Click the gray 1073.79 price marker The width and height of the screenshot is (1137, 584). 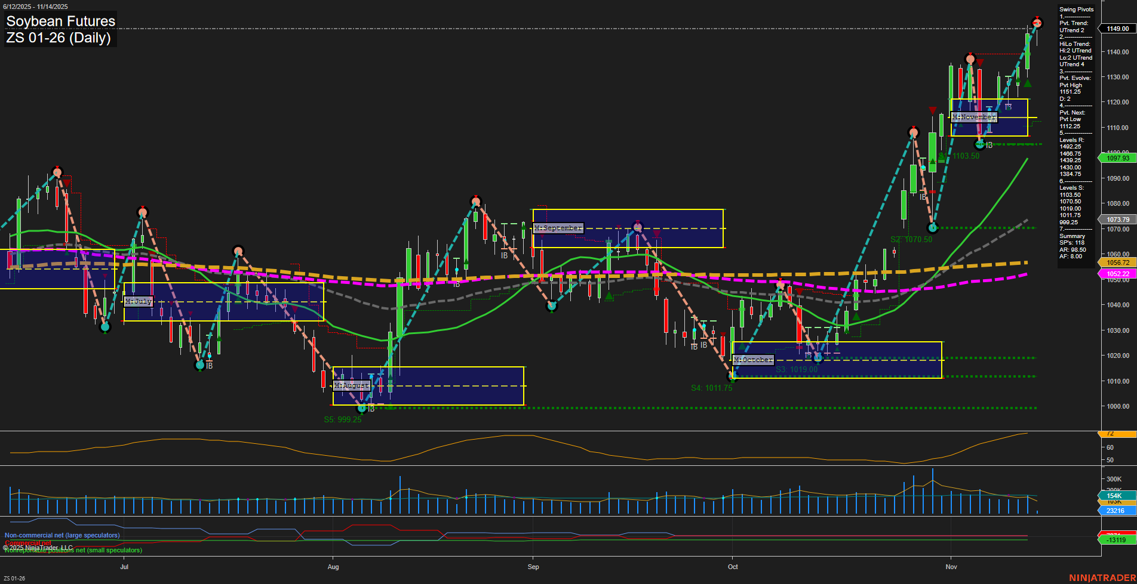tap(1116, 219)
